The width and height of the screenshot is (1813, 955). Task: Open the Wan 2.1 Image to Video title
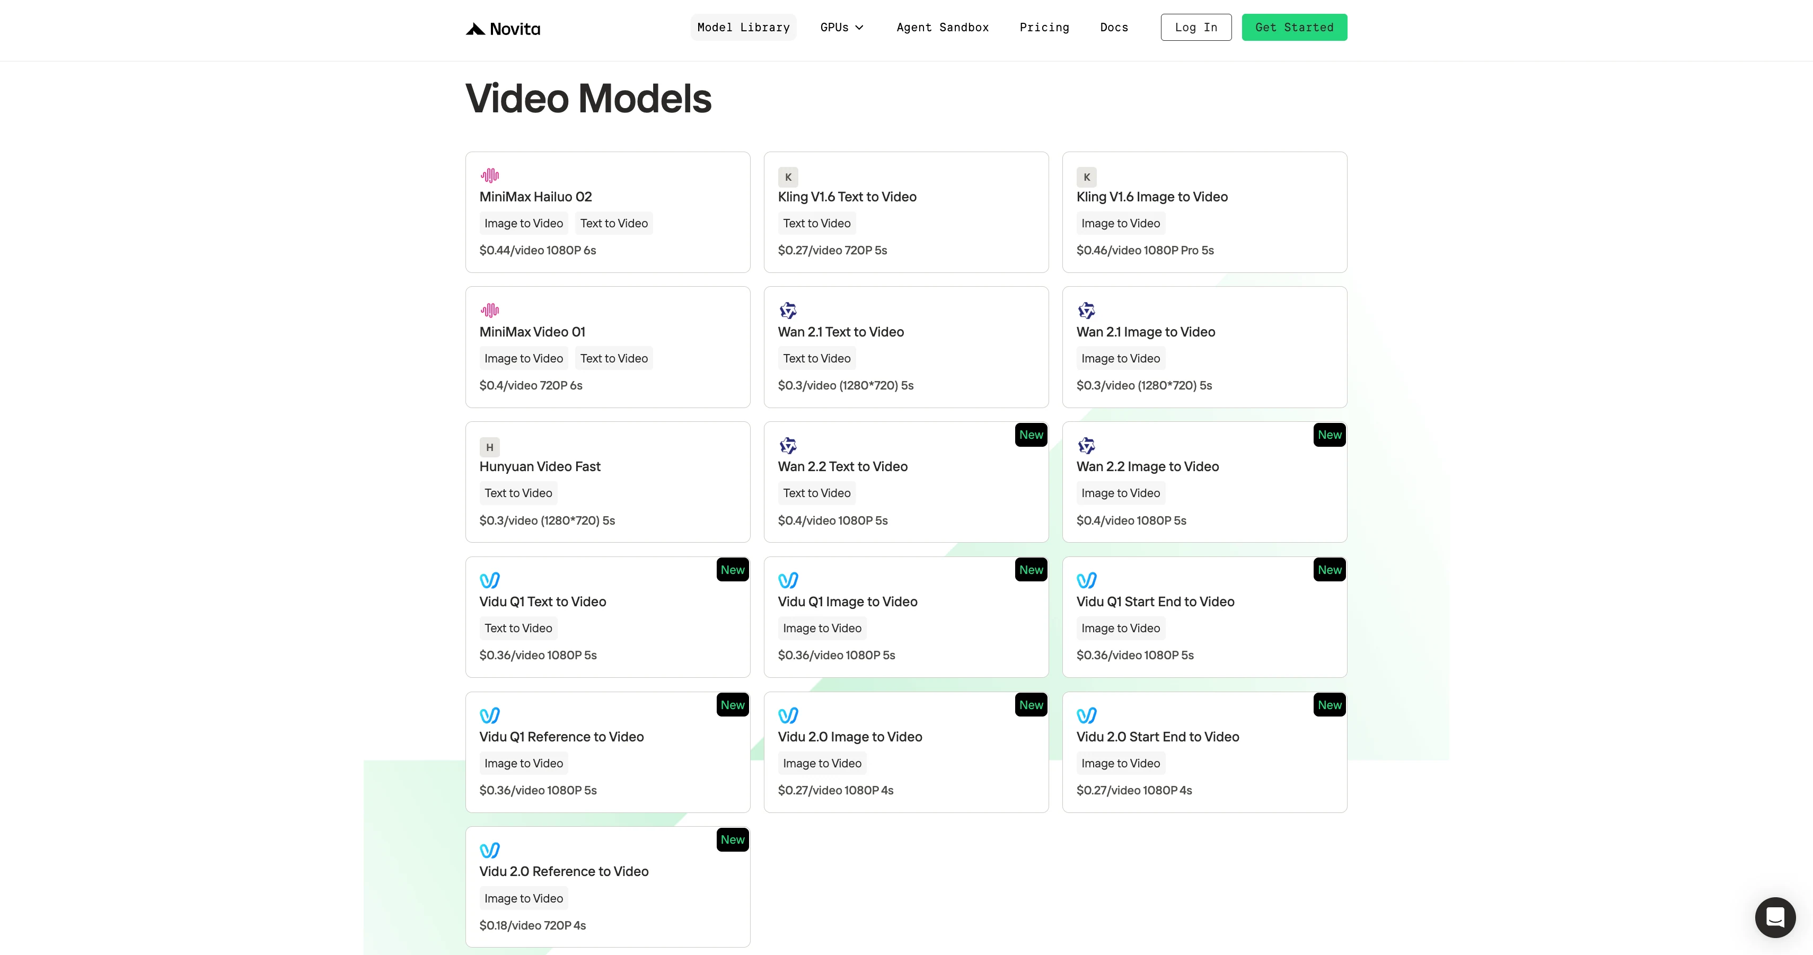[1146, 332]
